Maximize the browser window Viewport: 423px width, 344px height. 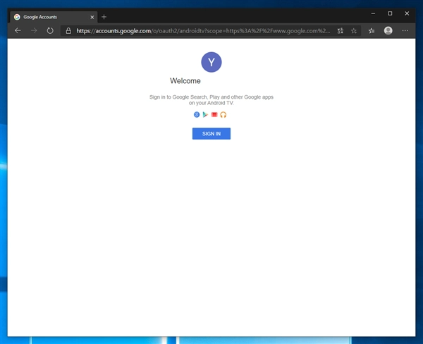390,13
